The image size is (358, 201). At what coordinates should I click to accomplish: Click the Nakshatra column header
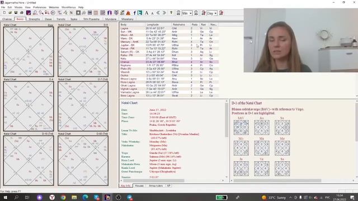coord(181,25)
